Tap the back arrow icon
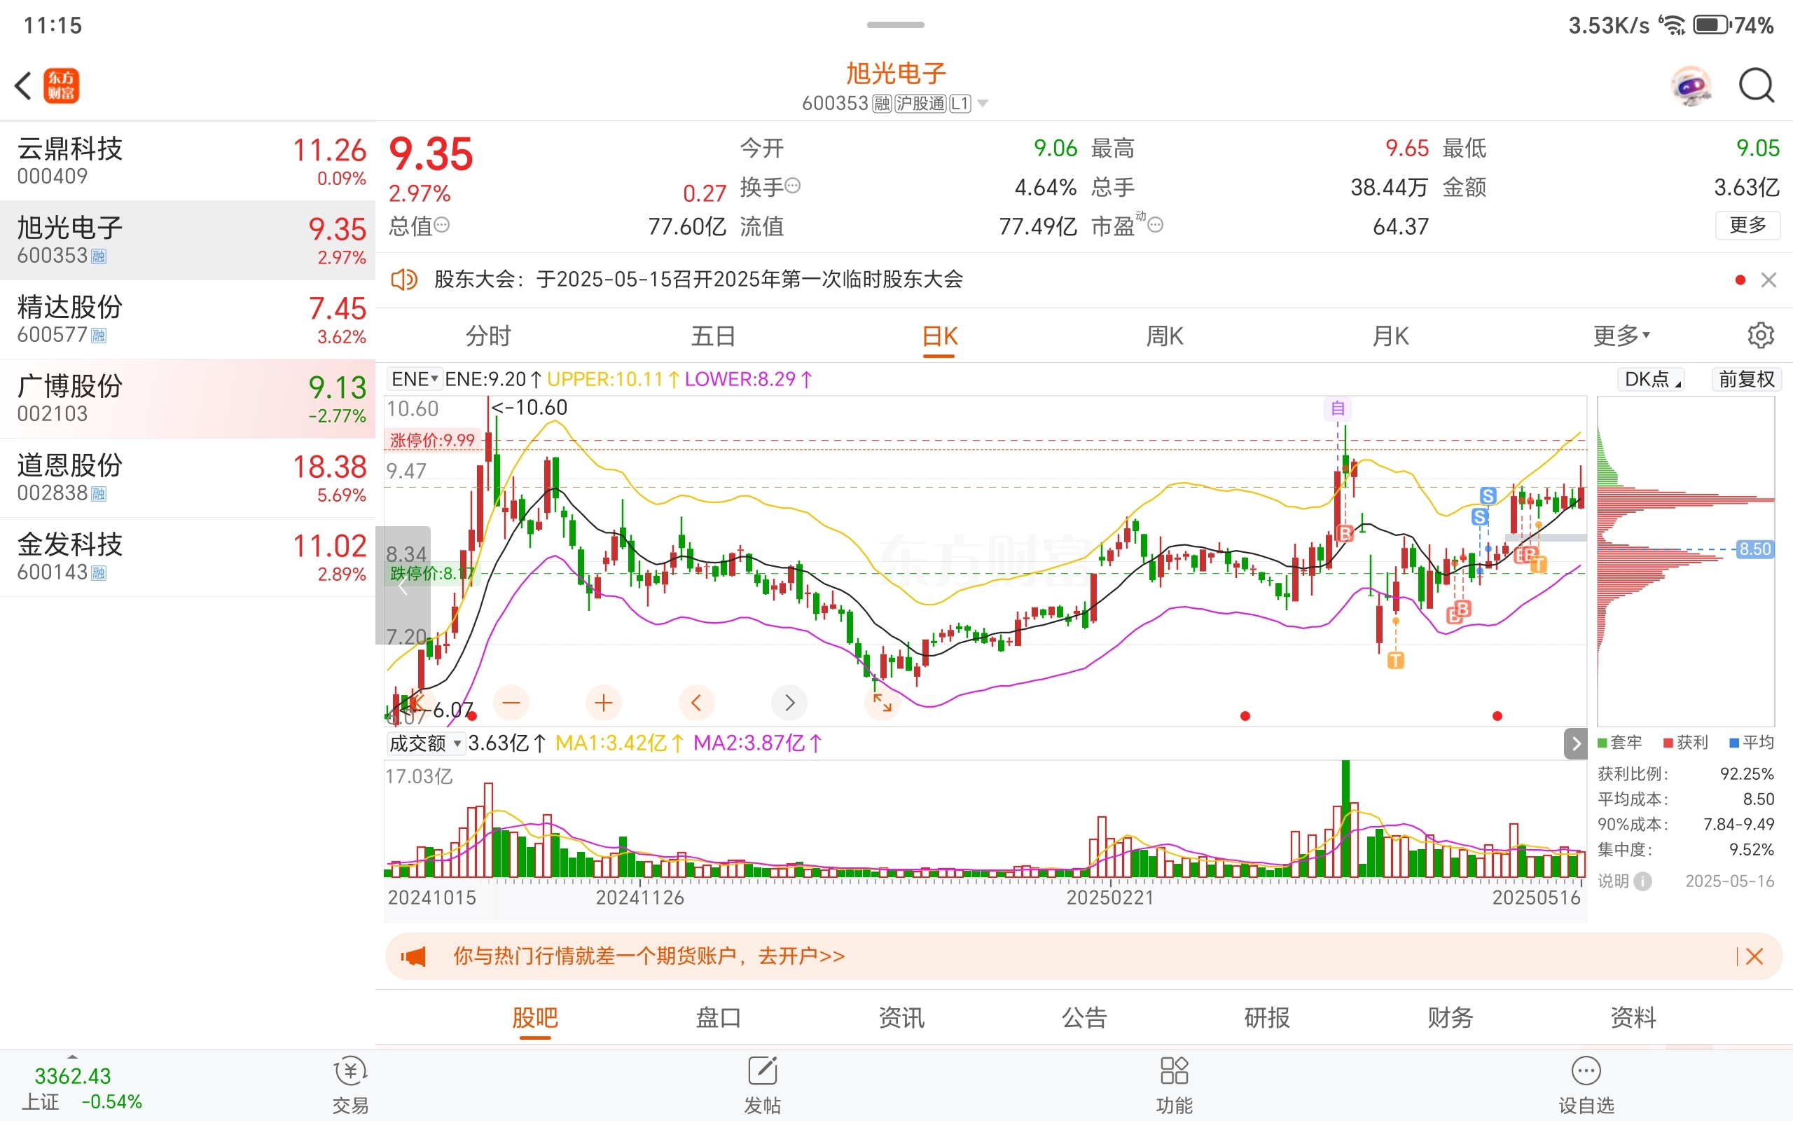Viewport: 1793px width, 1121px height. (24, 85)
